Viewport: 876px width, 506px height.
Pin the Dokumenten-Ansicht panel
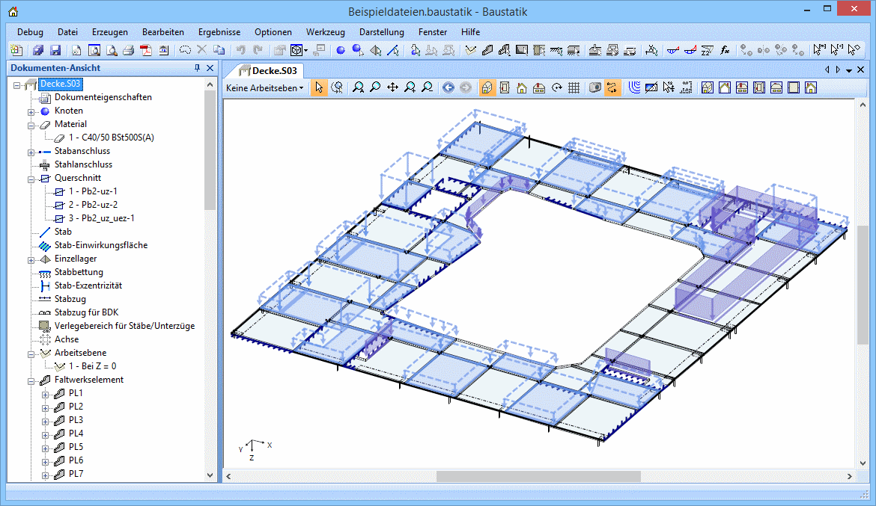click(x=197, y=68)
